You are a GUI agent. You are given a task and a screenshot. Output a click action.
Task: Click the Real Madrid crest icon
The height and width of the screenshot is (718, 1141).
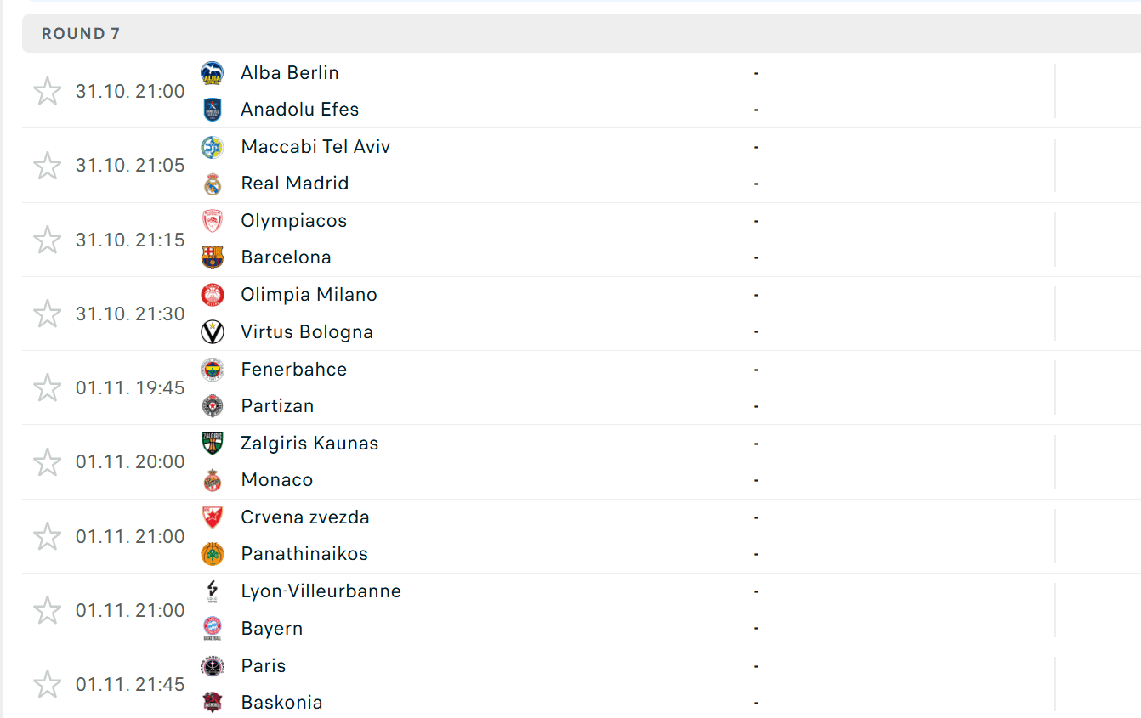pyautogui.click(x=212, y=184)
